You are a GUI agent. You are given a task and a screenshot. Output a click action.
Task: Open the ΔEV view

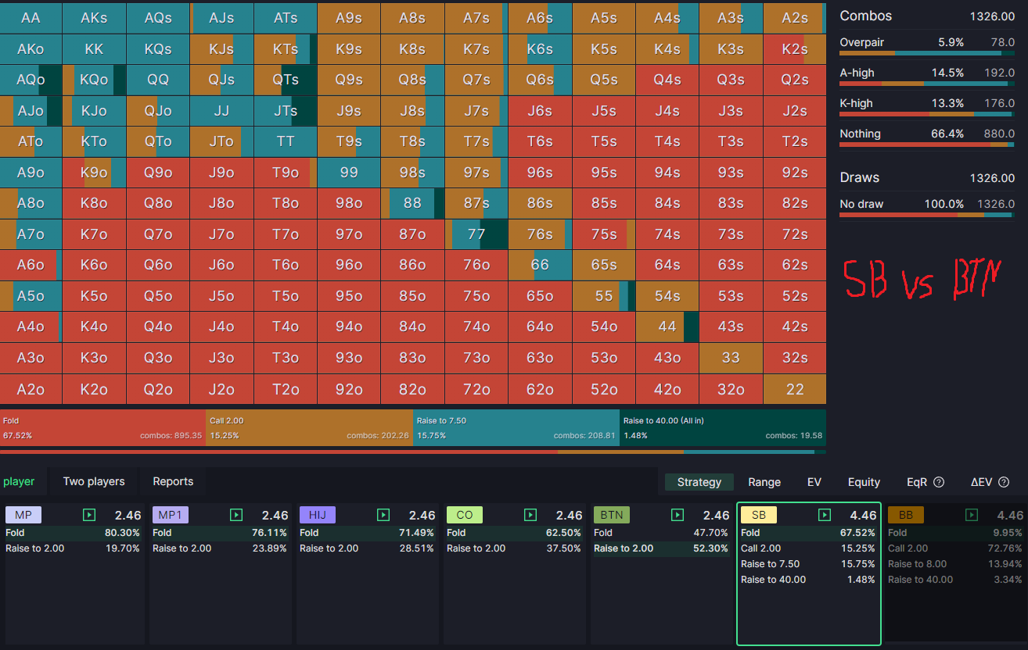pyautogui.click(x=981, y=482)
